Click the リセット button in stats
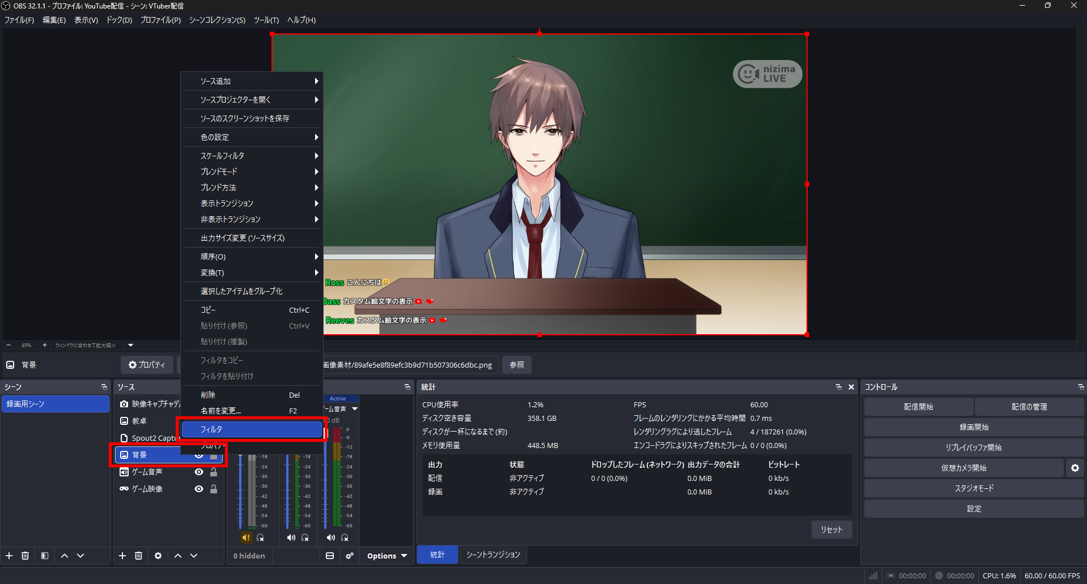This screenshot has height=584, width=1087. pos(831,530)
